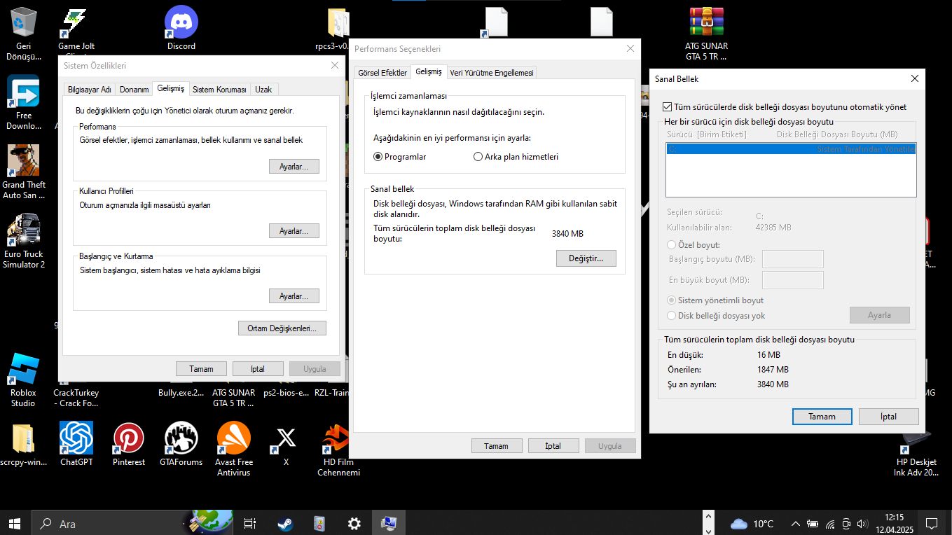Screen dimensions: 952x535
Task: Uncheck automatic paging file management for all drives
Action: click(x=668, y=107)
